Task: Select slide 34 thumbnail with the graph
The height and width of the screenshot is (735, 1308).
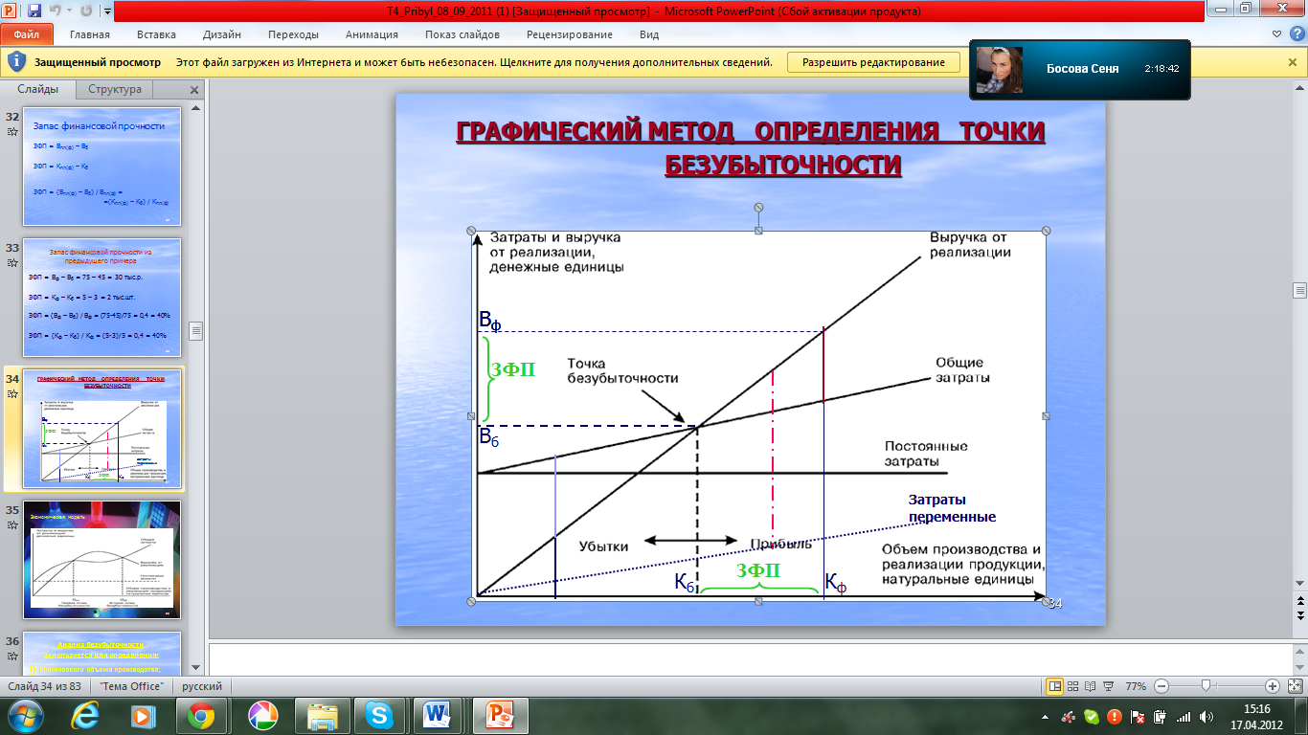Action: 101,428
